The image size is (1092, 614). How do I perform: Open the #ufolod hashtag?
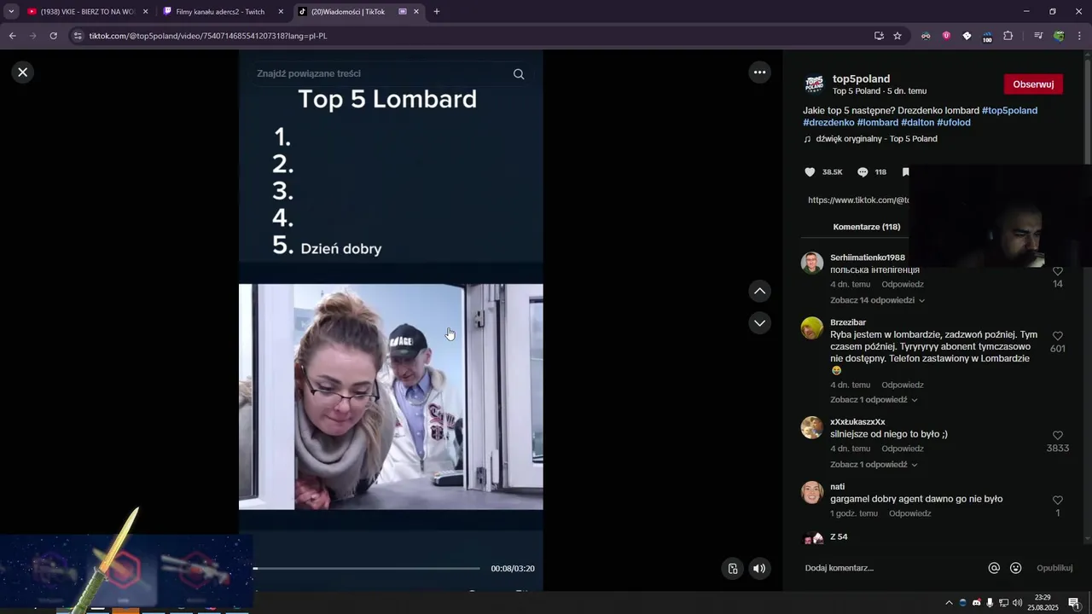(954, 123)
